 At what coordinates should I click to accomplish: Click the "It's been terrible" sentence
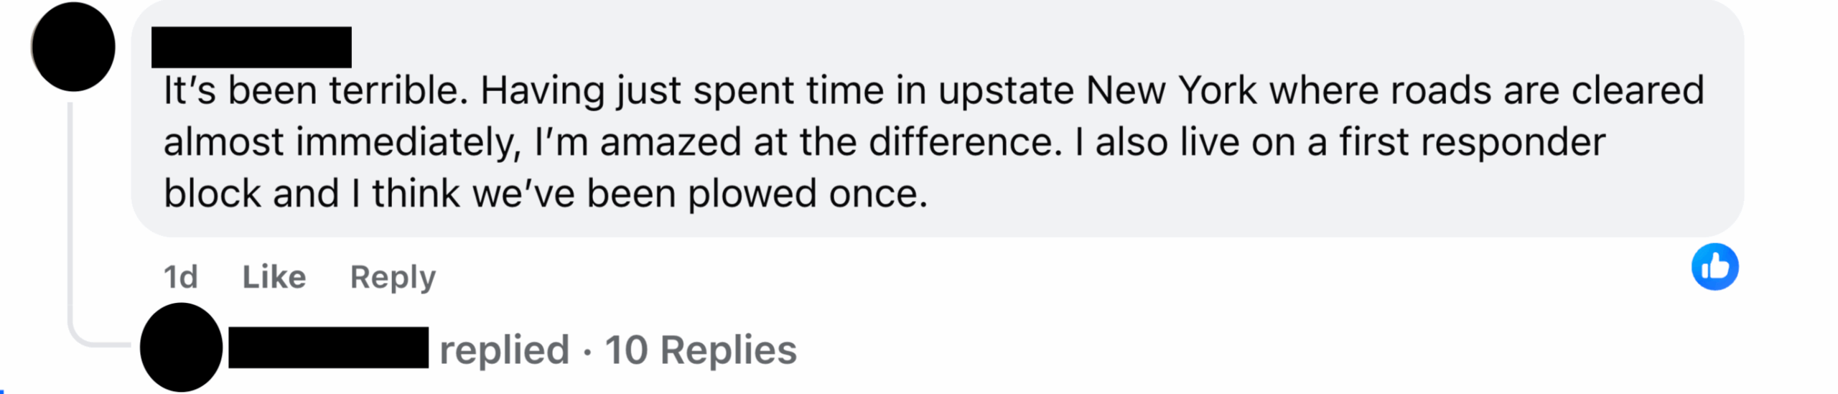316,91
